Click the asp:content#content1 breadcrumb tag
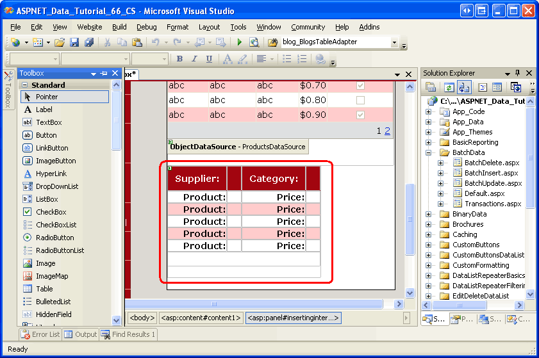The image size is (539, 358). (x=201, y=318)
